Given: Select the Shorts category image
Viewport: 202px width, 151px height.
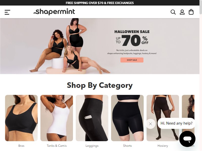Looking at the screenshot, I should coord(127,118).
